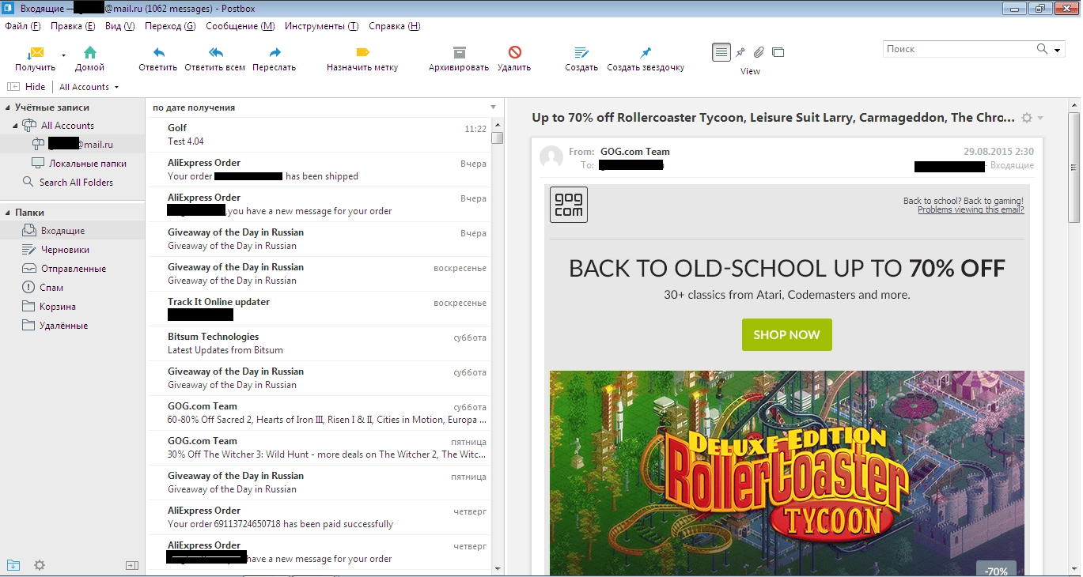Open the Инструменты menu
The height and width of the screenshot is (577, 1083).
point(320,26)
